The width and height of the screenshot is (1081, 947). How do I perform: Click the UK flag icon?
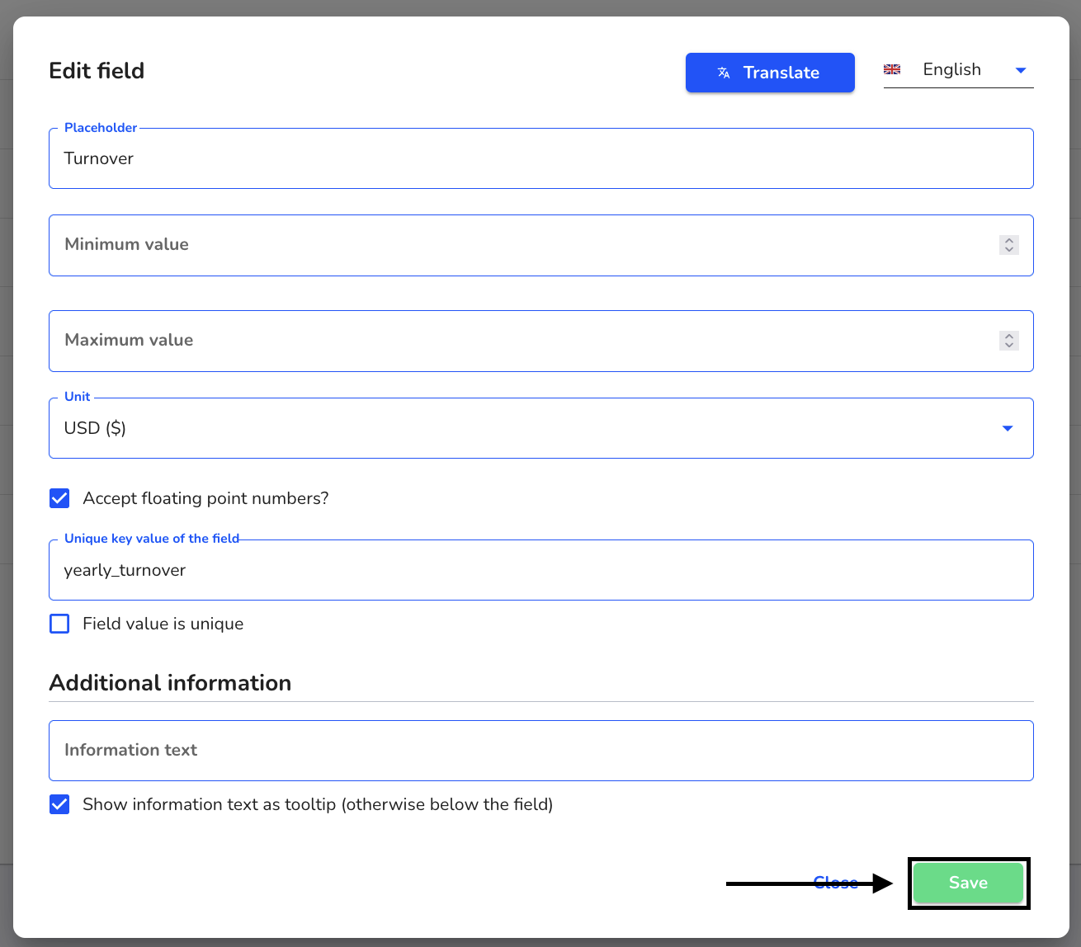click(892, 69)
